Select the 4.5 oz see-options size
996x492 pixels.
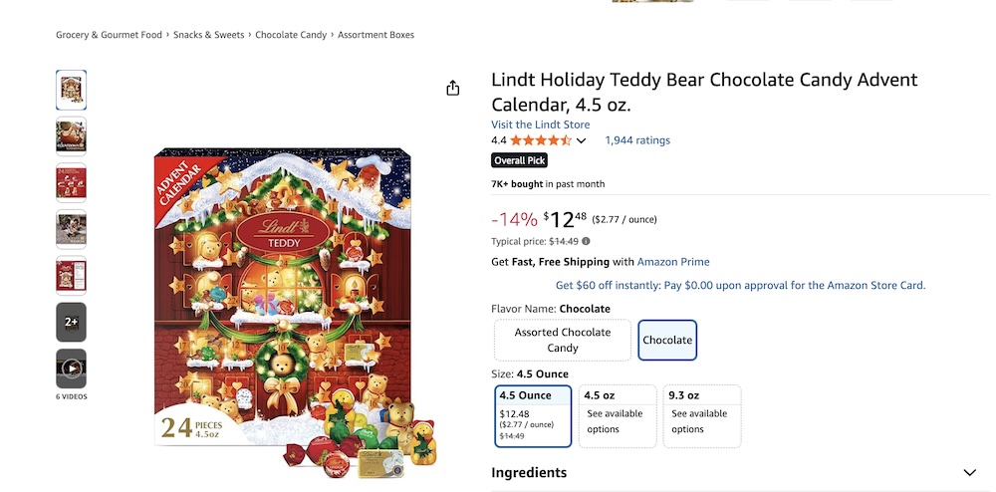(x=618, y=416)
